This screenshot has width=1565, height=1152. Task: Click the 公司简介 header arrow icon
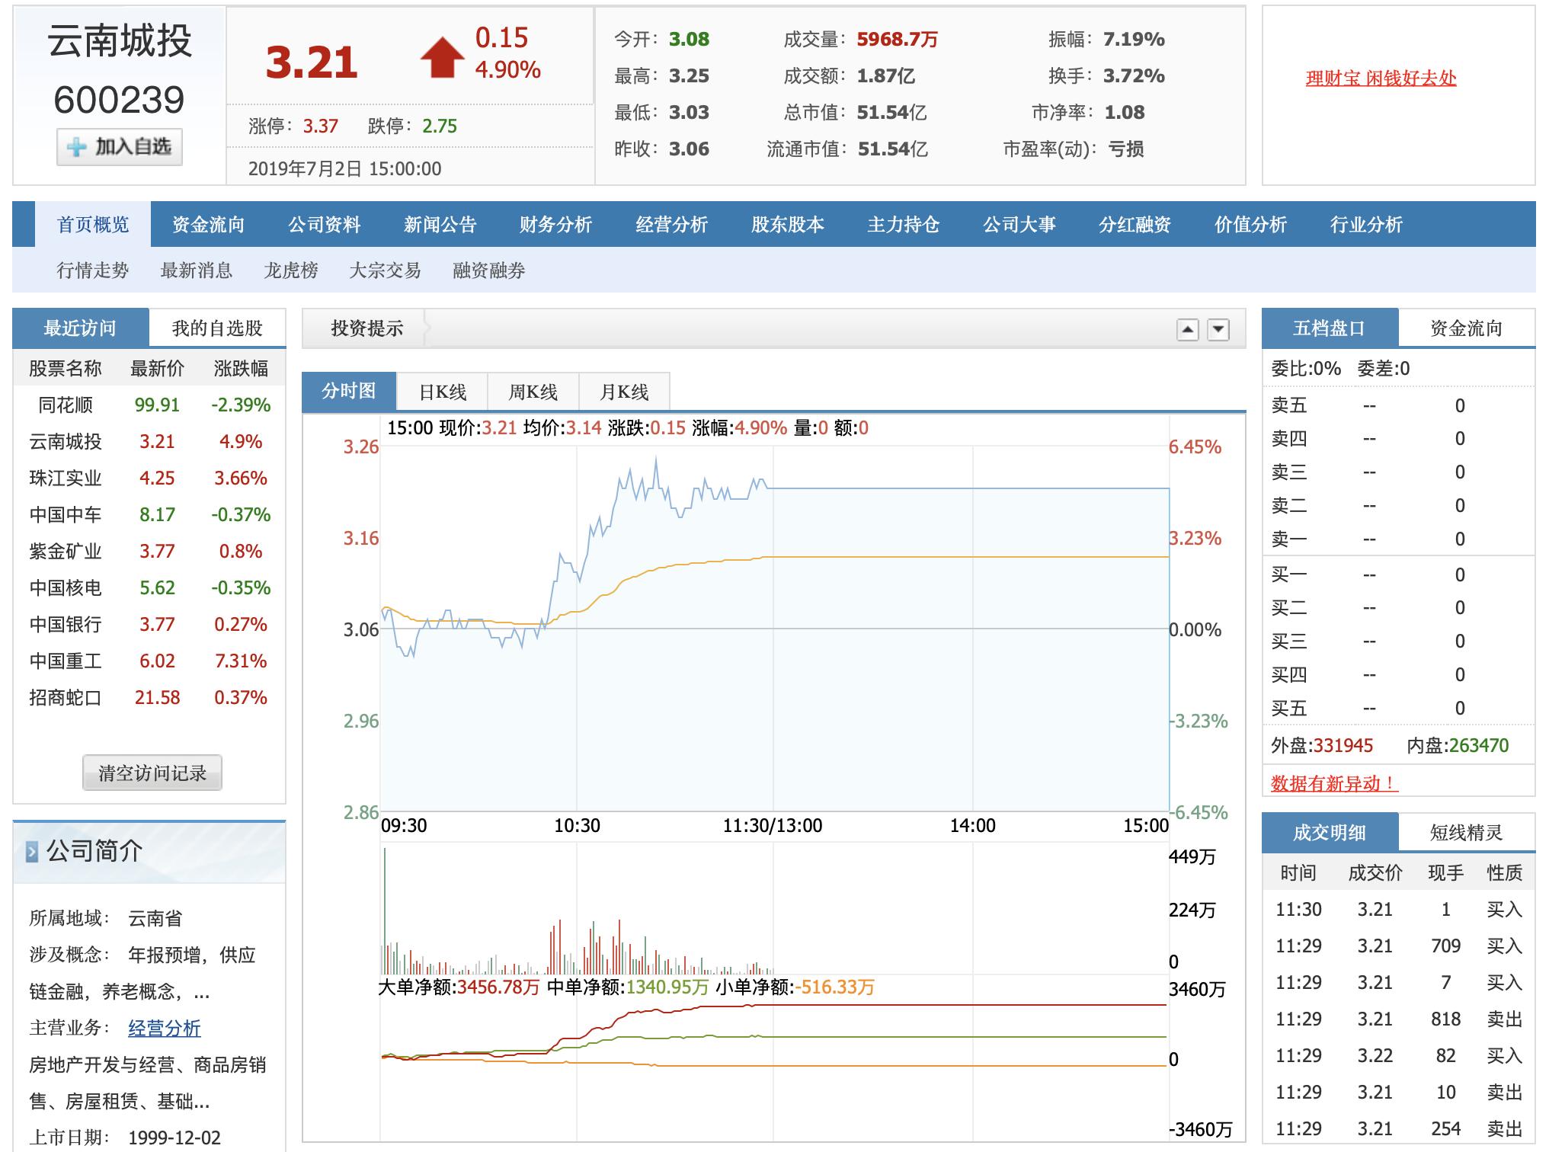[32, 852]
